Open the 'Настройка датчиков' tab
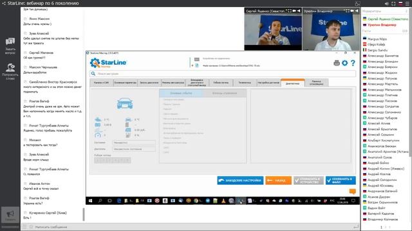The image size is (412, 231). (x=268, y=83)
